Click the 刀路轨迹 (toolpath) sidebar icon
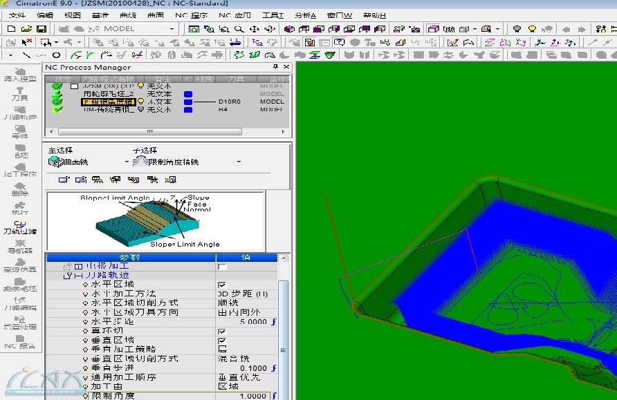 coord(19,113)
